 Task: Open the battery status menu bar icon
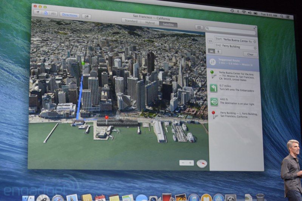tap(256, 13)
